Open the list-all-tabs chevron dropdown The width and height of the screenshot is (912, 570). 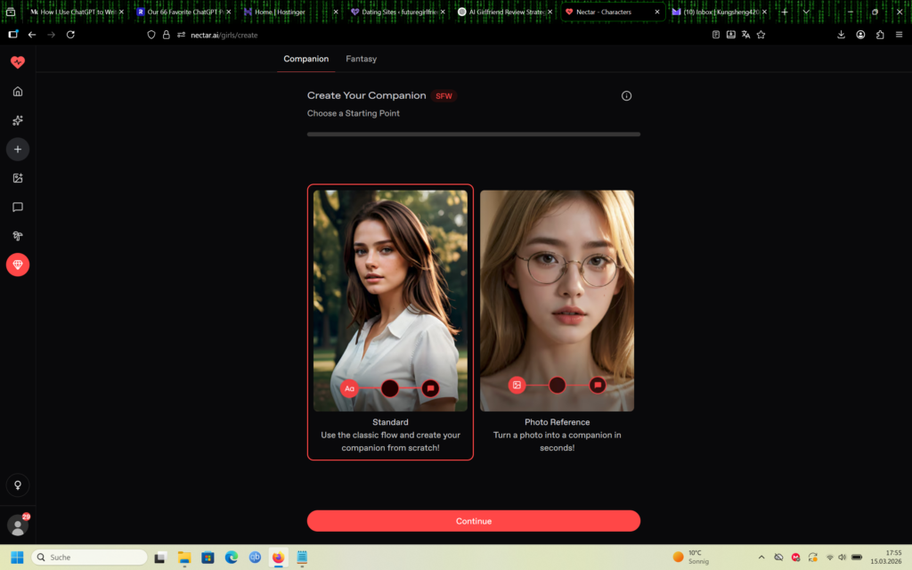coord(807,12)
